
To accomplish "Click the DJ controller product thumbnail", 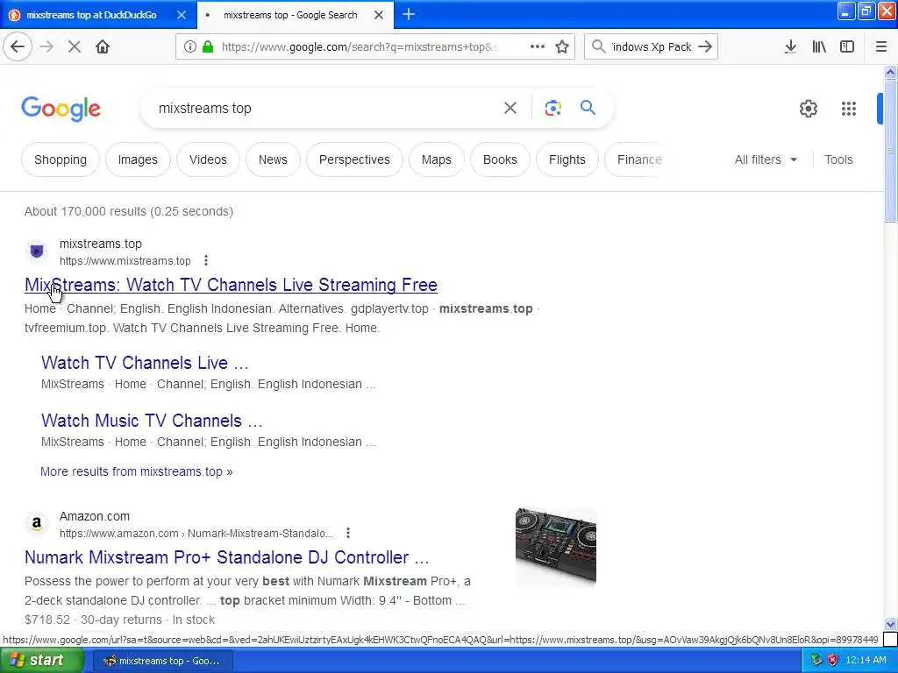I will coord(555,548).
